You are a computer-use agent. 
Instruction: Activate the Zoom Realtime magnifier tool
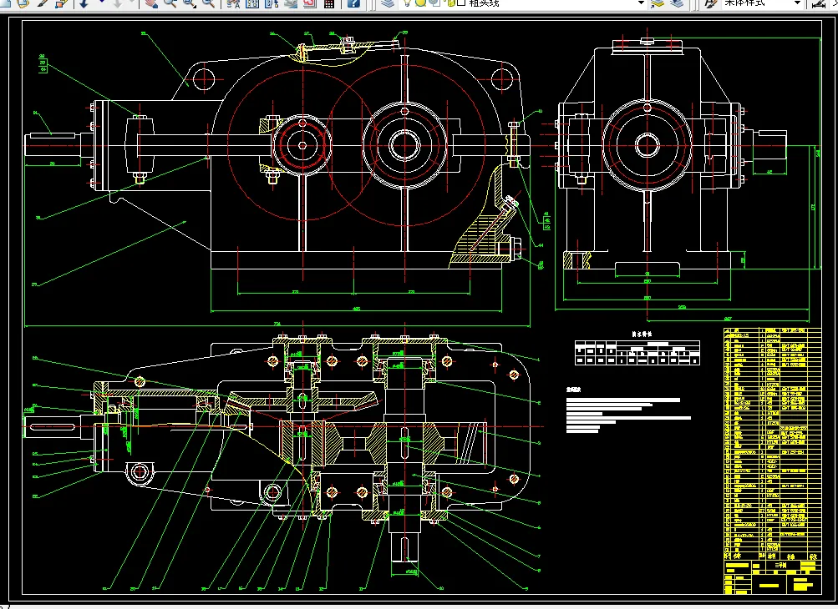tap(170, 3)
